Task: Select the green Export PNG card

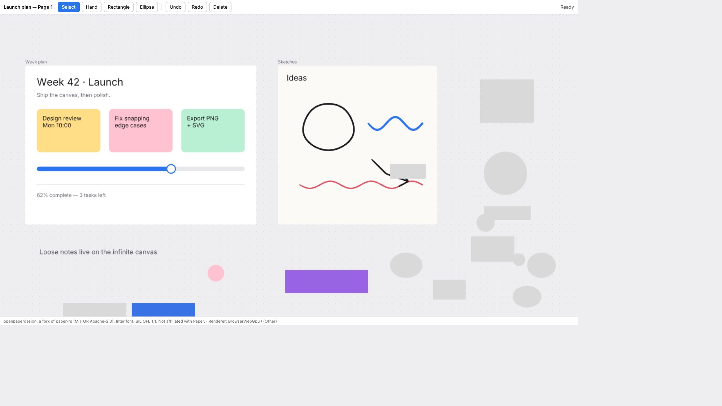Action: (x=213, y=131)
